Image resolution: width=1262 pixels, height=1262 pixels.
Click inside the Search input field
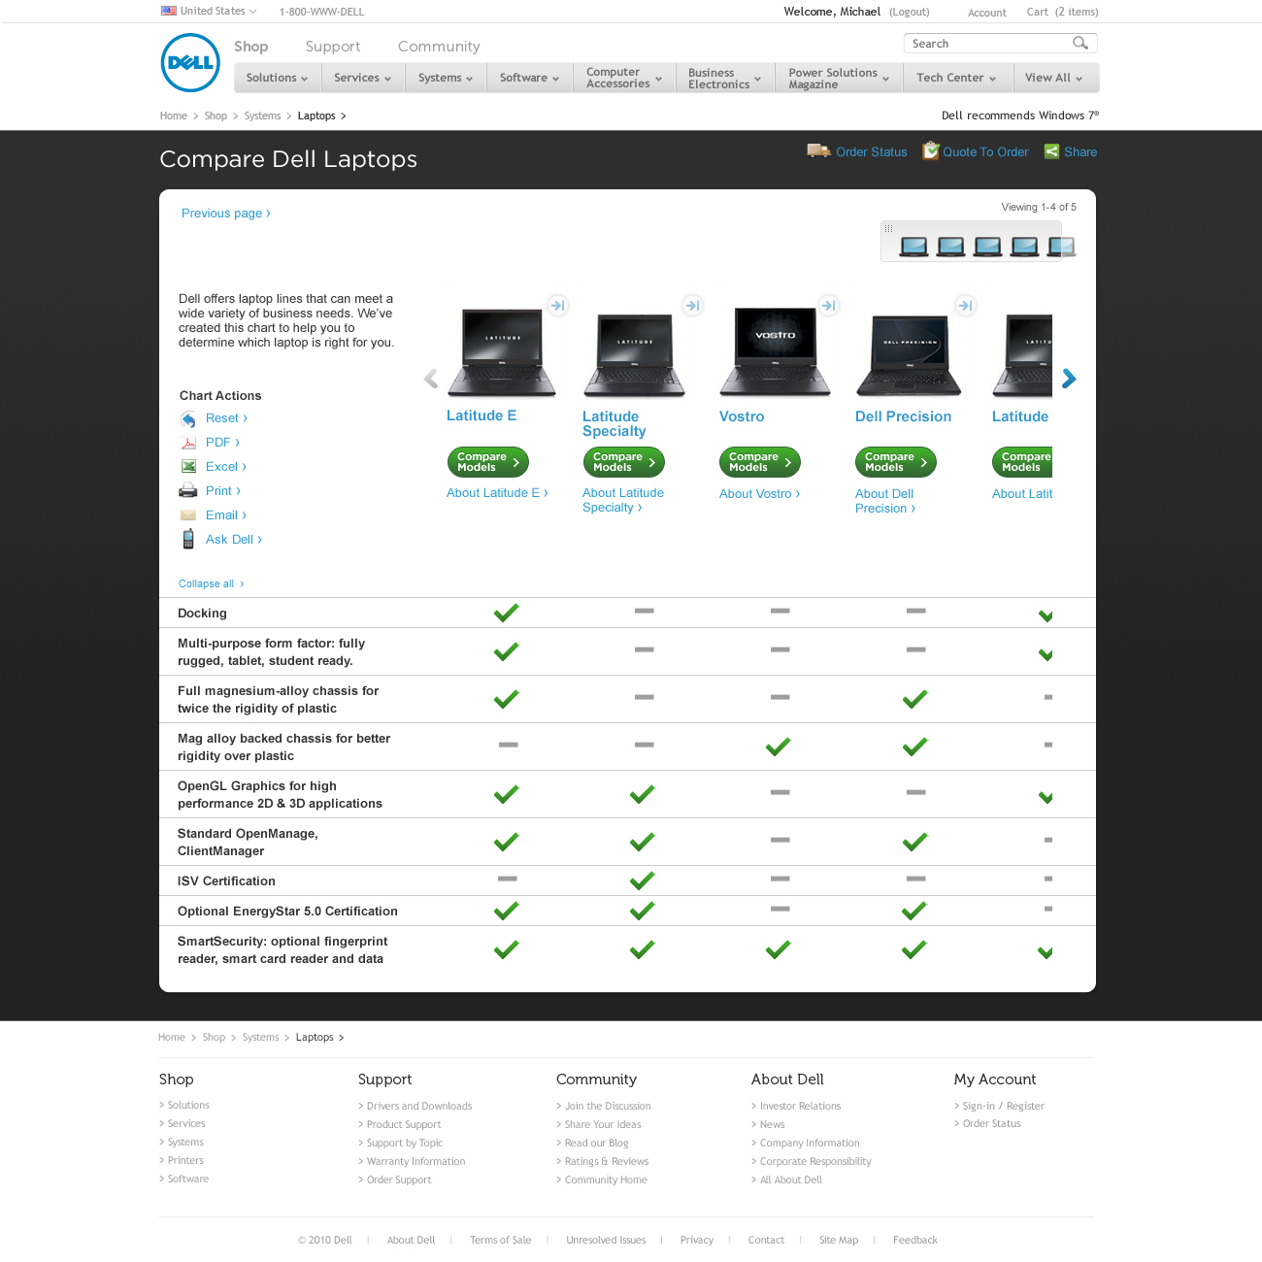985,44
